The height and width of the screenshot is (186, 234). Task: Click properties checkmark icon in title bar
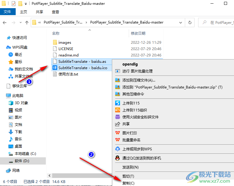pos(14,3)
